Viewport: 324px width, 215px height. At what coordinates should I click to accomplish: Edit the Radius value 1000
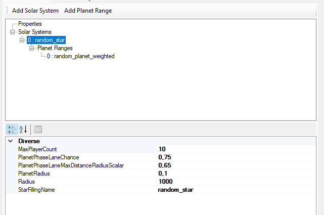(236, 181)
